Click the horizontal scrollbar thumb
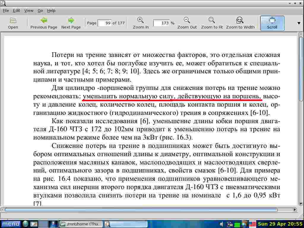Image resolution: width=304 pixels, height=228 pixels. tap(141, 210)
